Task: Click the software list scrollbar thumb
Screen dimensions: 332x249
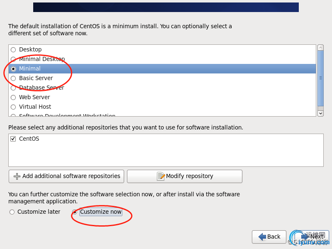Action: tap(320, 78)
